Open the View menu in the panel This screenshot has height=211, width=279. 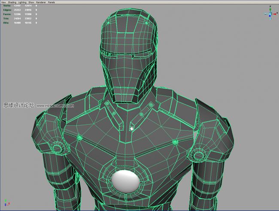3,2
